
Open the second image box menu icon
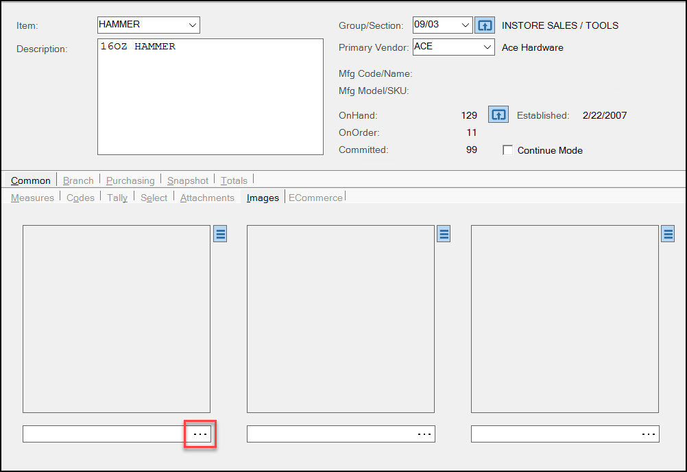pyautogui.click(x=444, y=234)
